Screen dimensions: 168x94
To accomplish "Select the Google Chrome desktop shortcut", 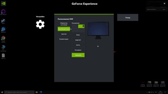I will [3, 39].
